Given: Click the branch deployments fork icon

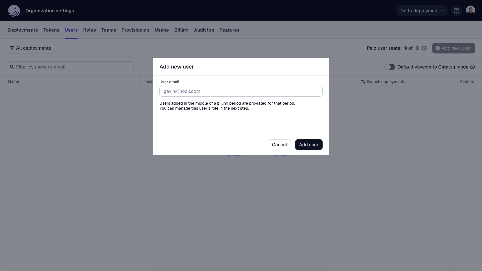Looking at the screenshot, I should pos(363,81).
